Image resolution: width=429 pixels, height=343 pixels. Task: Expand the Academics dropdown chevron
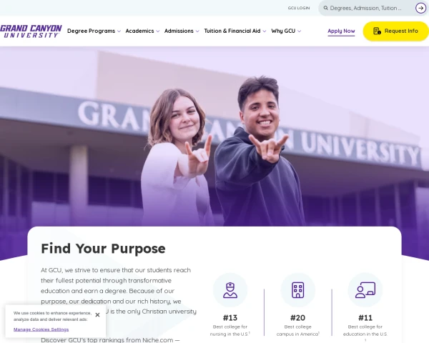(157, 31)
